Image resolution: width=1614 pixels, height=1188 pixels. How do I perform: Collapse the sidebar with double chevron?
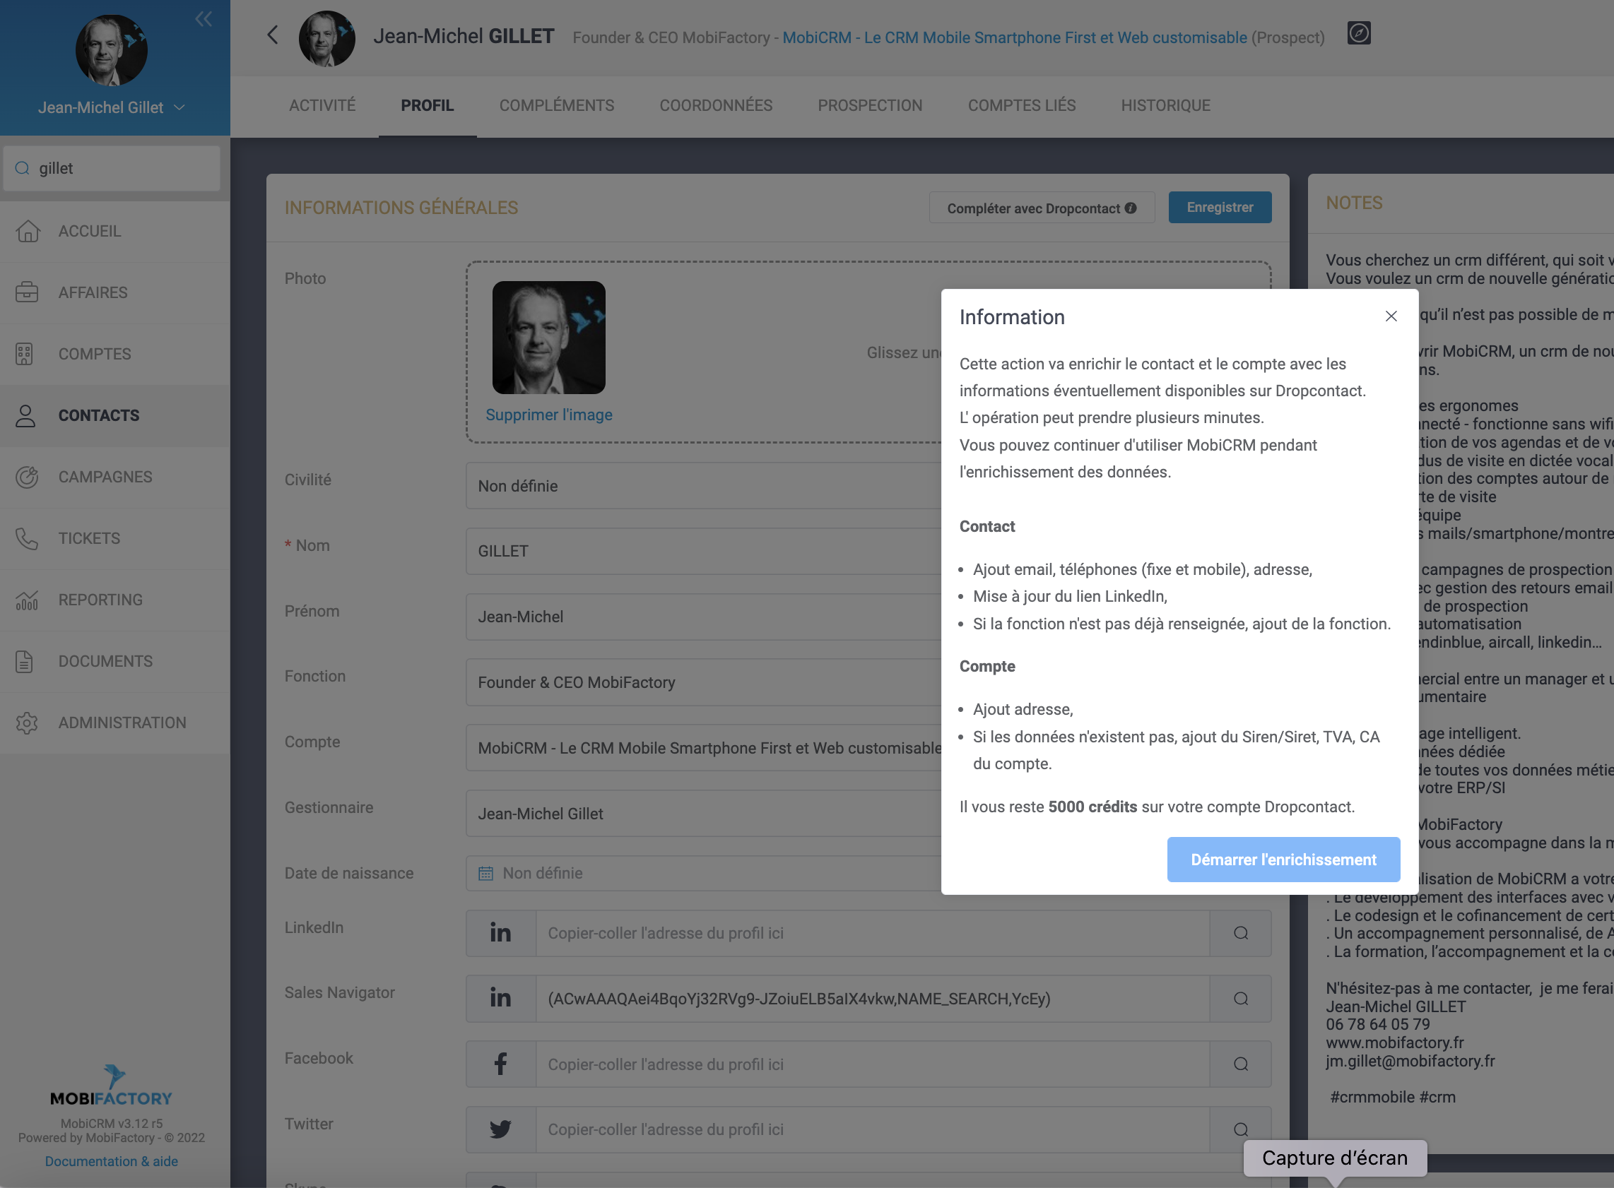(x=204, y=19)
